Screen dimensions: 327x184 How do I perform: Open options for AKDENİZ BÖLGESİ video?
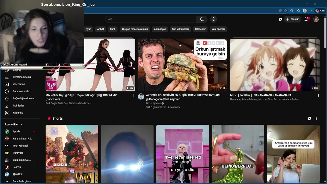(x=226, y=96)
